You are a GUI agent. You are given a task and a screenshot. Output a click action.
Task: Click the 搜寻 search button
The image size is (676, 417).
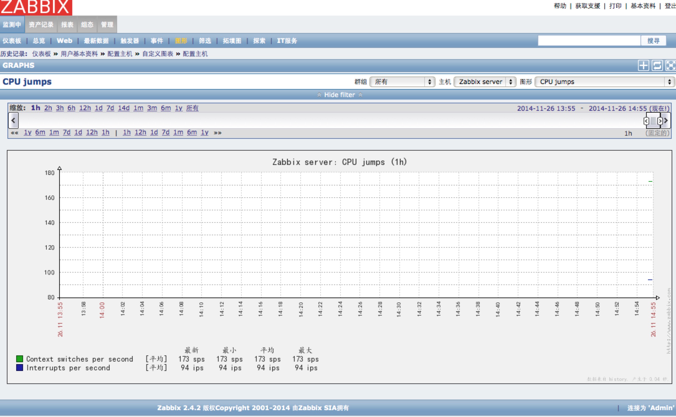pyautogui.click(x=653, y=41)
